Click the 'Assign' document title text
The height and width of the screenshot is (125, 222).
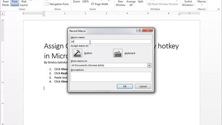54,46
